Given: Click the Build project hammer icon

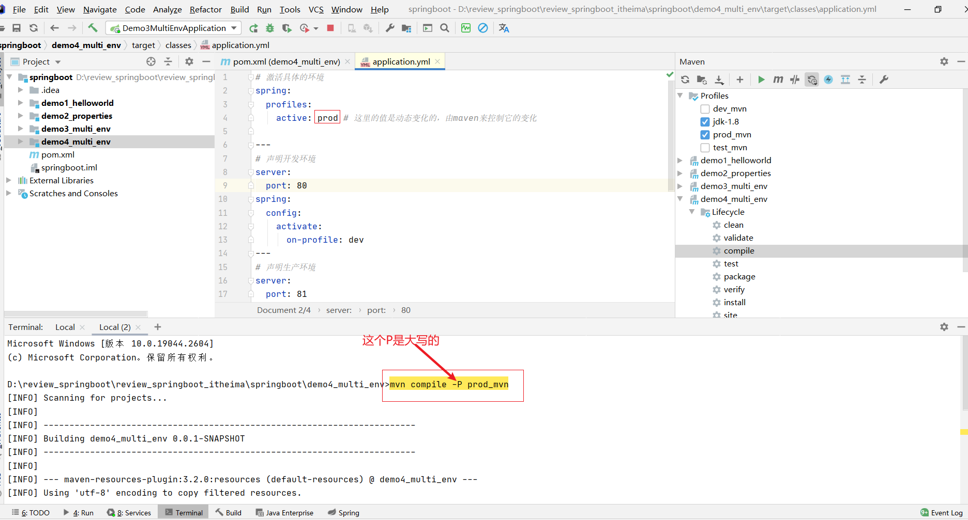Looking at the screenshot, I should click(x=93, y=28).
